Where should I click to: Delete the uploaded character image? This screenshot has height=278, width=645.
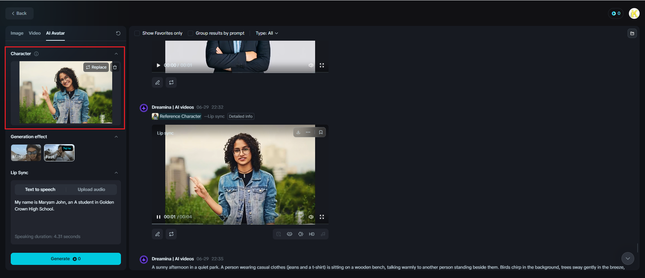pos(115,67)
